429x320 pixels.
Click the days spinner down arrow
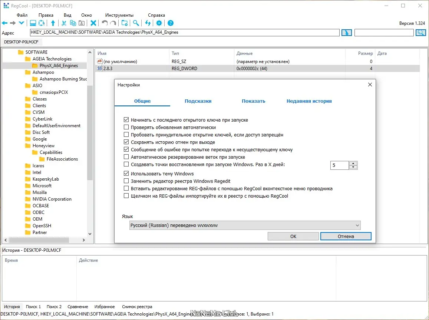353,167
